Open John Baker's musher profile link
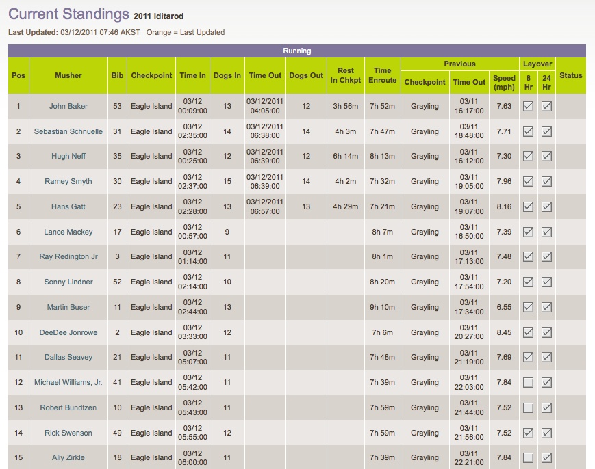Image resolution: width=595 pixels, height=469 pixels. tap(68, 106)
